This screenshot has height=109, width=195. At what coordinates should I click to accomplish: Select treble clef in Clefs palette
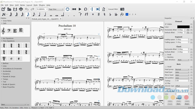(3, 31)
